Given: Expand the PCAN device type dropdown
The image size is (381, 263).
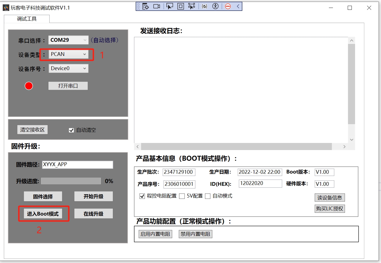Looking at the screenshot, I should coord(69,54).
